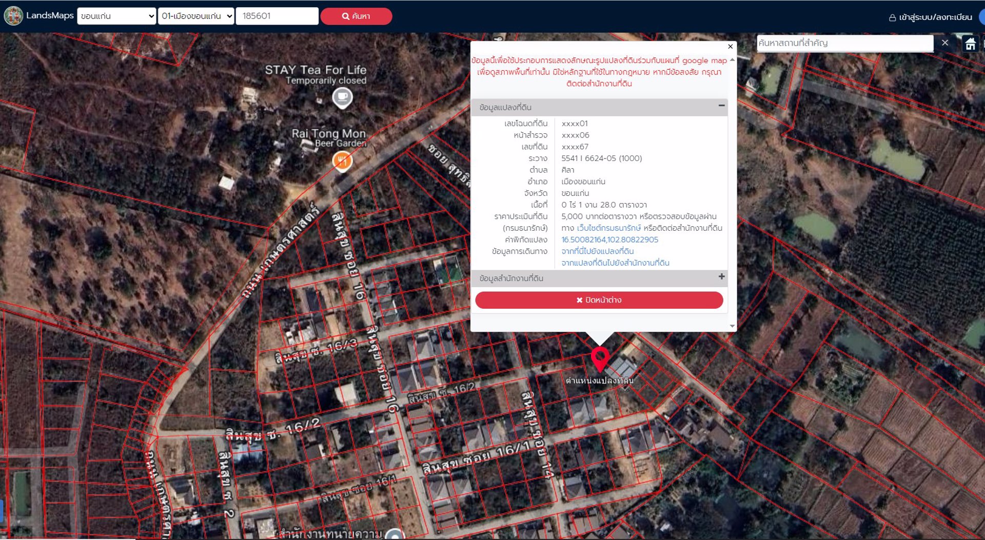Expand the ข้อมูลสำนักงานที่ดิน section

click(x=721, y=277)
